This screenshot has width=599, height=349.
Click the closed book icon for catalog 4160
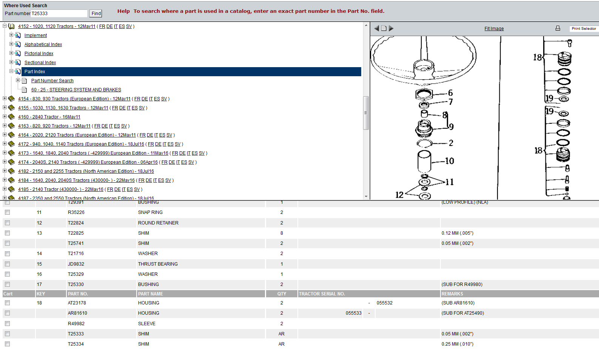pos(12,117)
